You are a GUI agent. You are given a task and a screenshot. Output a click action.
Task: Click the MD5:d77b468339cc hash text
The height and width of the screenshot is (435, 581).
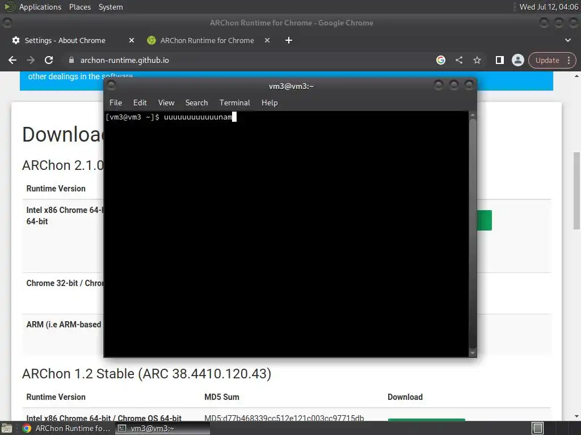[x=284, y=418]
